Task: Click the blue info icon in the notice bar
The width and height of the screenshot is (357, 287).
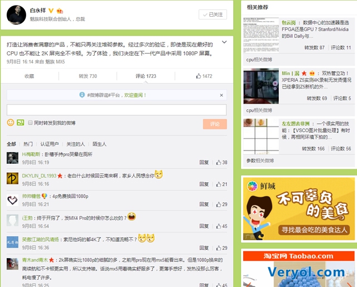Action: click(x=82, y=95)
